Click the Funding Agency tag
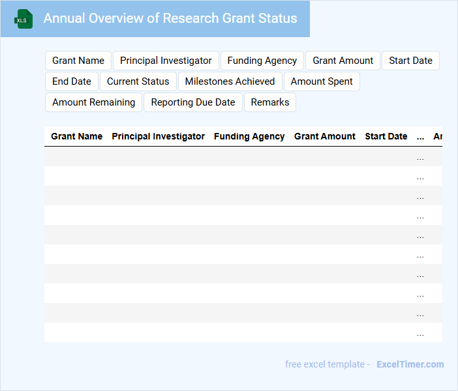Image resolution: width=458 pixels, height=391 pixels. click(262, 61)
